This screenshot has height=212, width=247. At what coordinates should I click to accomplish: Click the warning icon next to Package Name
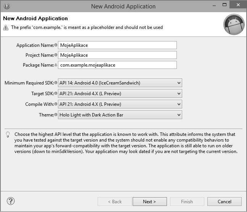tap(56, 65)
